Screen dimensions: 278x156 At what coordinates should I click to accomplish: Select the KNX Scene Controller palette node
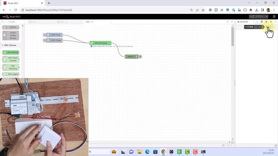click(x=11, y=59)
